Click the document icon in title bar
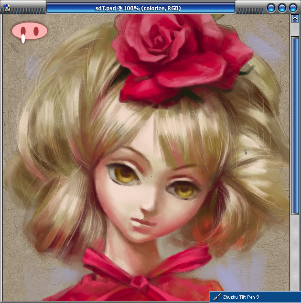 (x=7, y=8)
